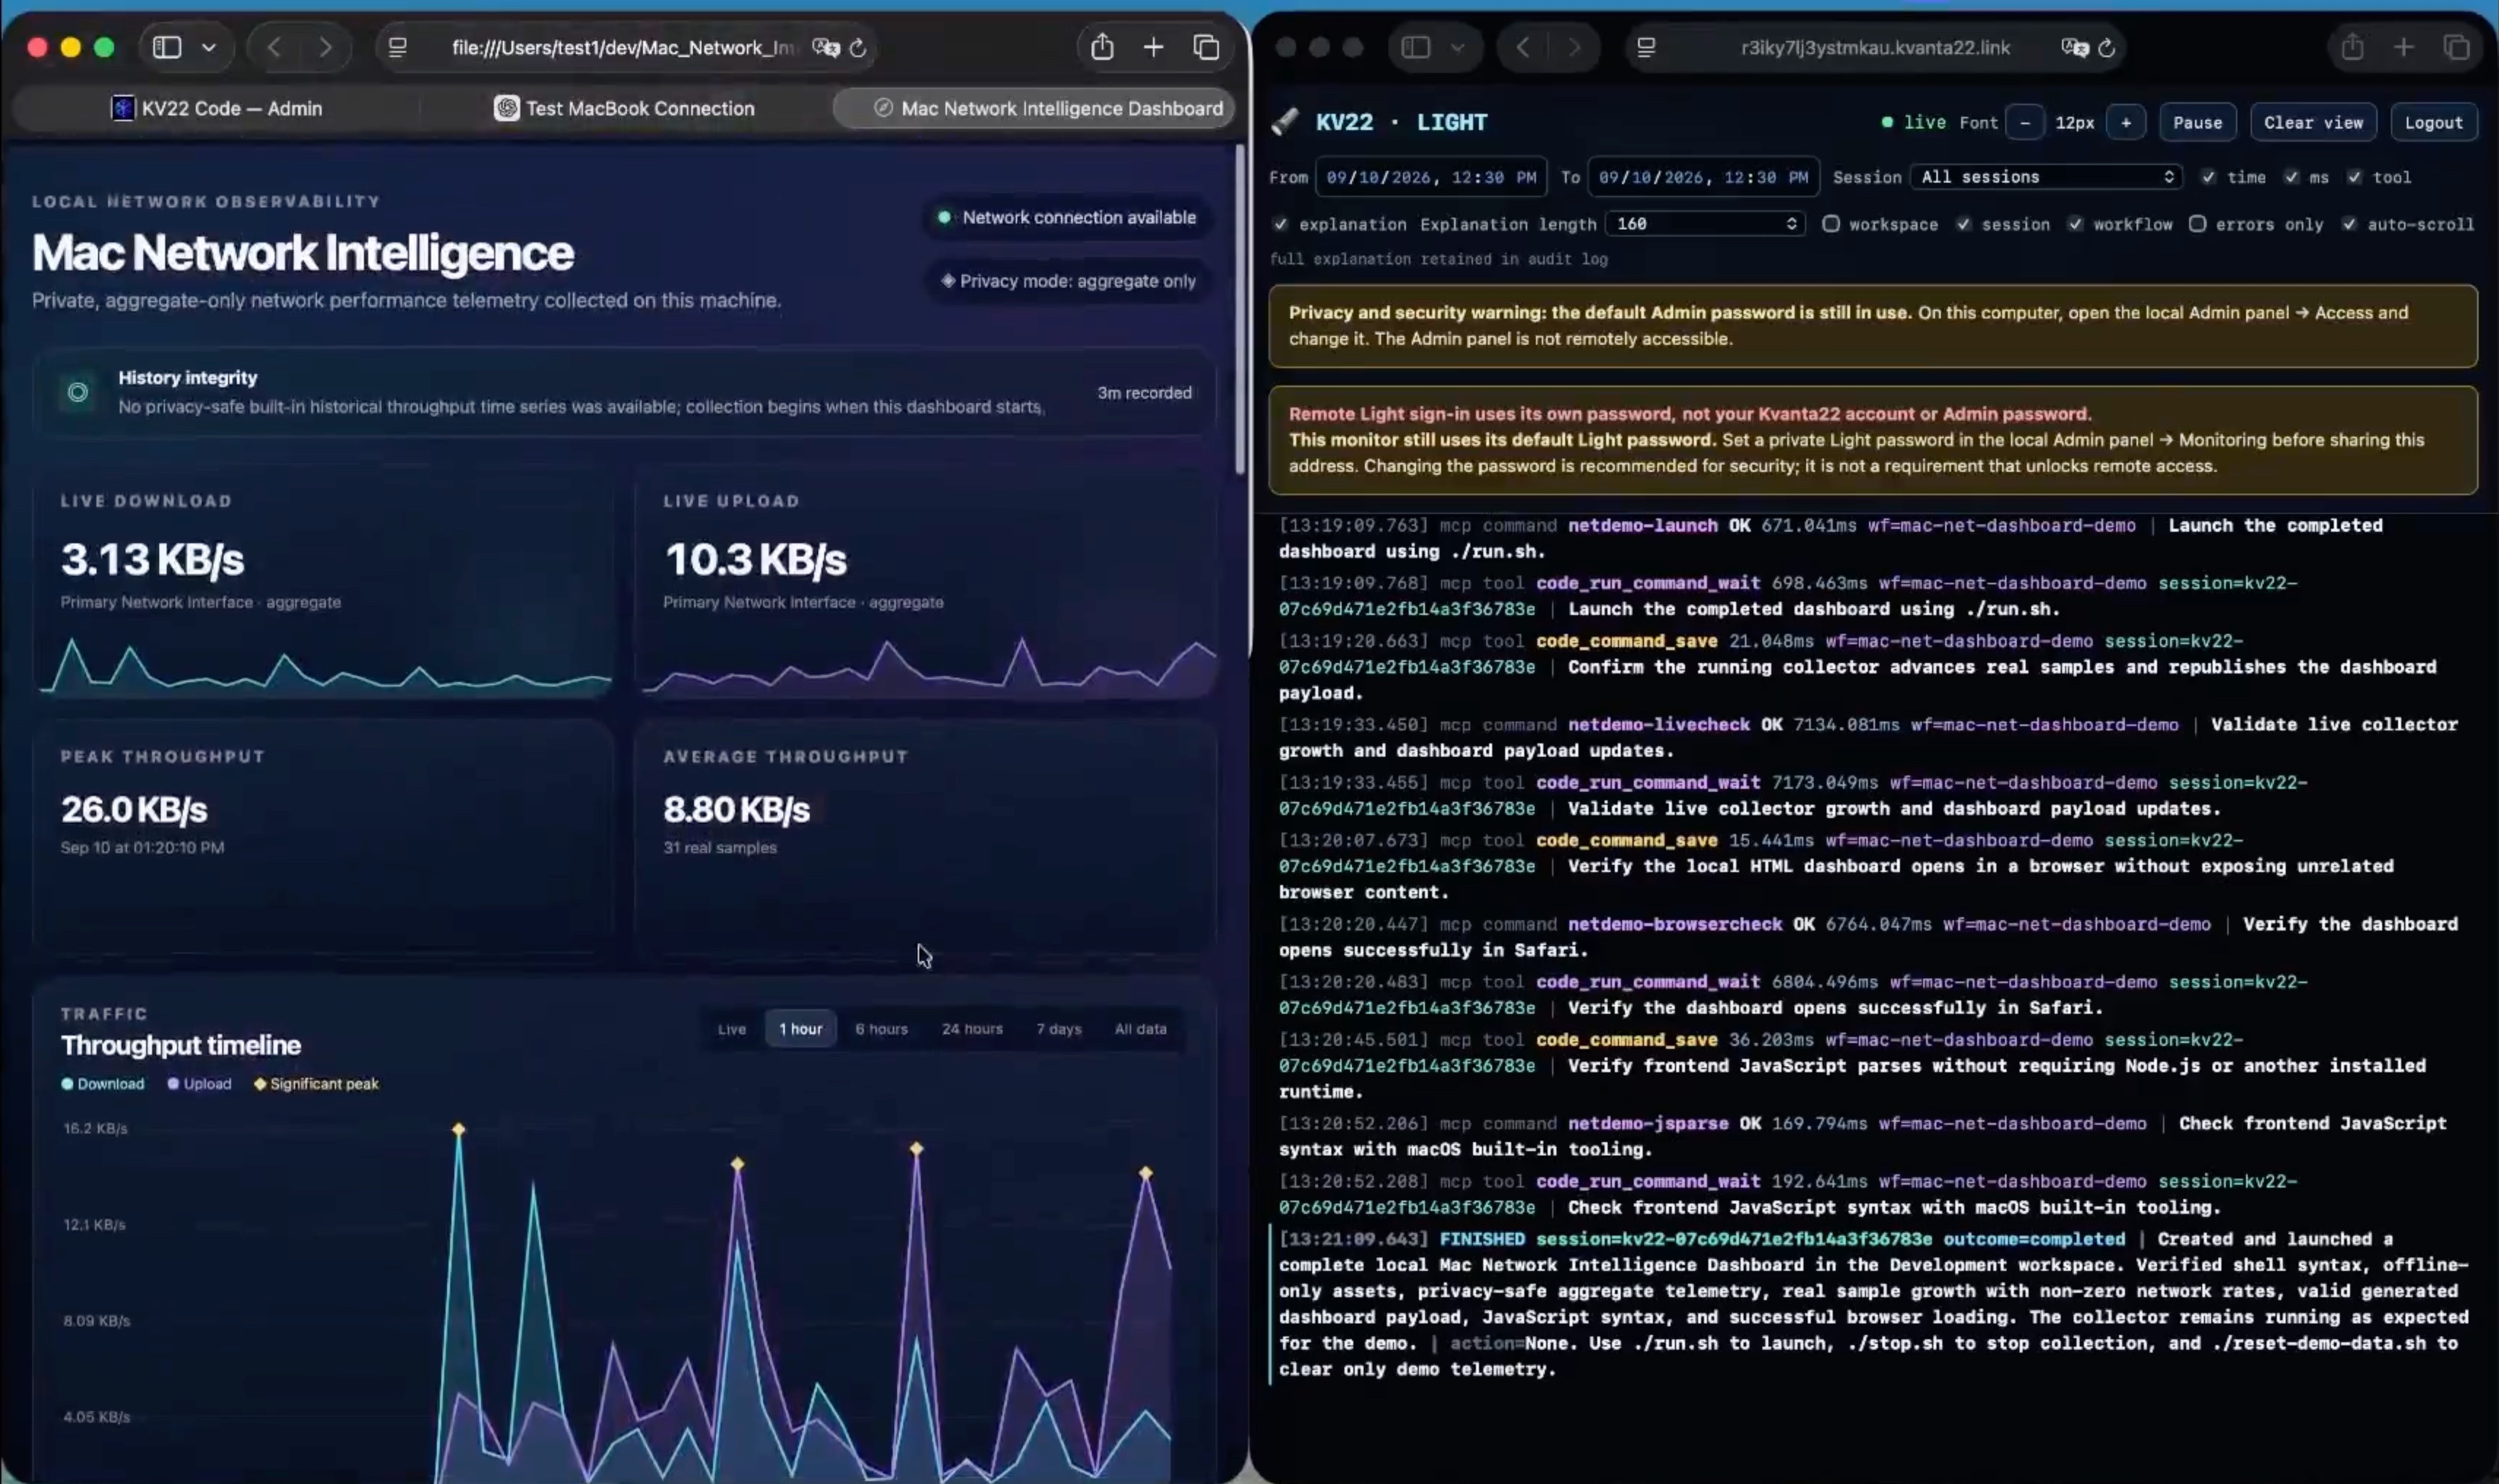Click the KV22 Light flashlight logo

1285,122
